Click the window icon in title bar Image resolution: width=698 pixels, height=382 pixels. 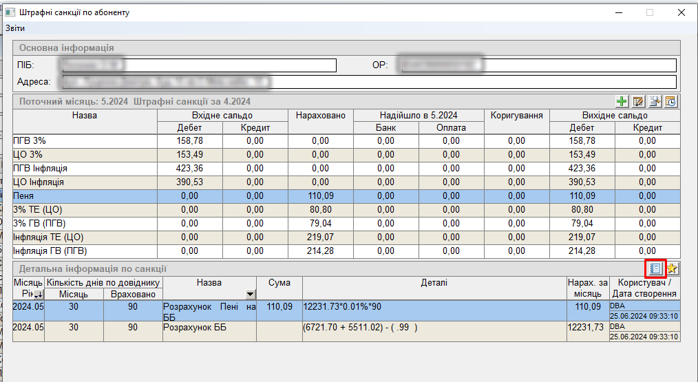coord(10,12)
